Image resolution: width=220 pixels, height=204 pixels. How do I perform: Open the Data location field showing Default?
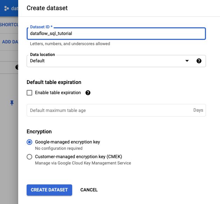pyautogui.click(x=105, y=61)
